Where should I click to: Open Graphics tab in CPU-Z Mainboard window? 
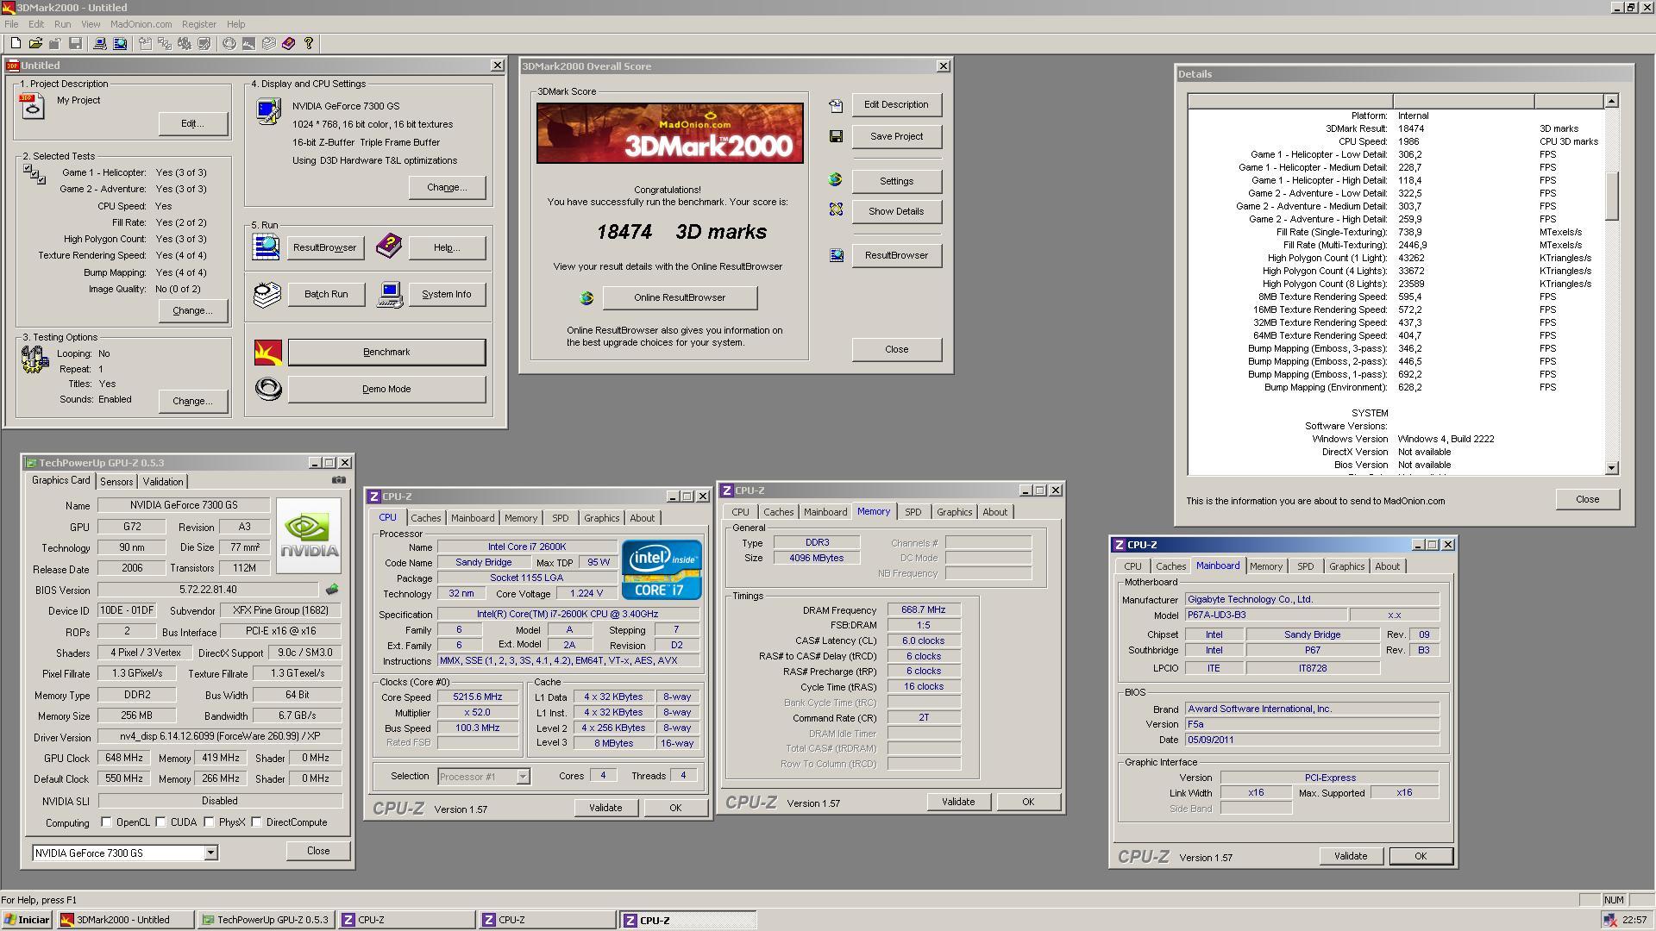pos(1346,566)
